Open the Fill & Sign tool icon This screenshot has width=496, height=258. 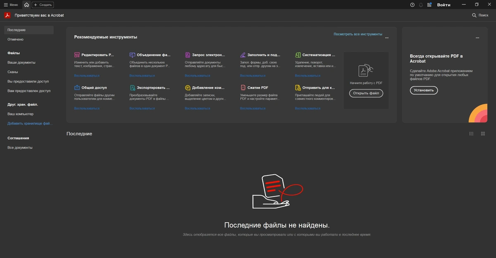click(243, 54)
